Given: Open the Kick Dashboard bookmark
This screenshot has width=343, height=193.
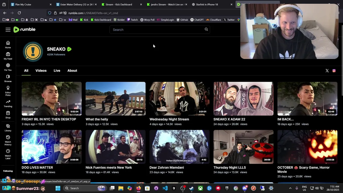Looking at the screenshot, I should pyautogui.click(x=101, y=20).
